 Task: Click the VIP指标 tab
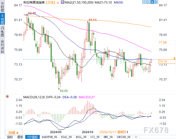tap(32, 137)
